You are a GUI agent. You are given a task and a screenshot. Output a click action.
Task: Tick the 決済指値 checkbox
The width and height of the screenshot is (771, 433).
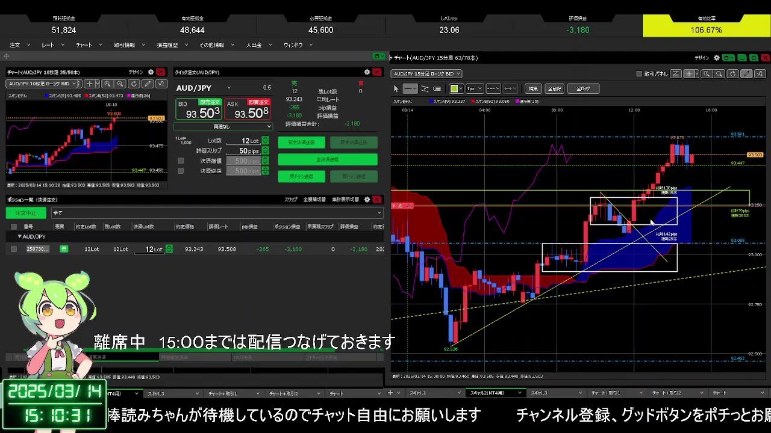(181, 161)
